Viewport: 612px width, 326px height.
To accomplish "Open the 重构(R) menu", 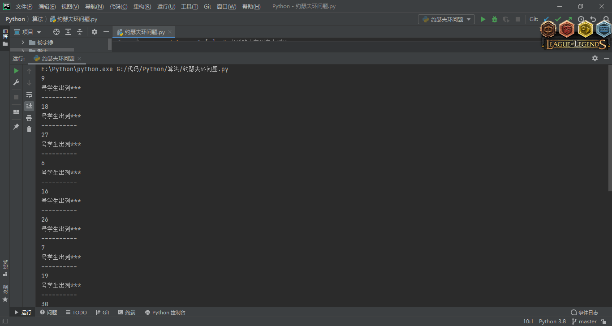I will click(142, 7).
